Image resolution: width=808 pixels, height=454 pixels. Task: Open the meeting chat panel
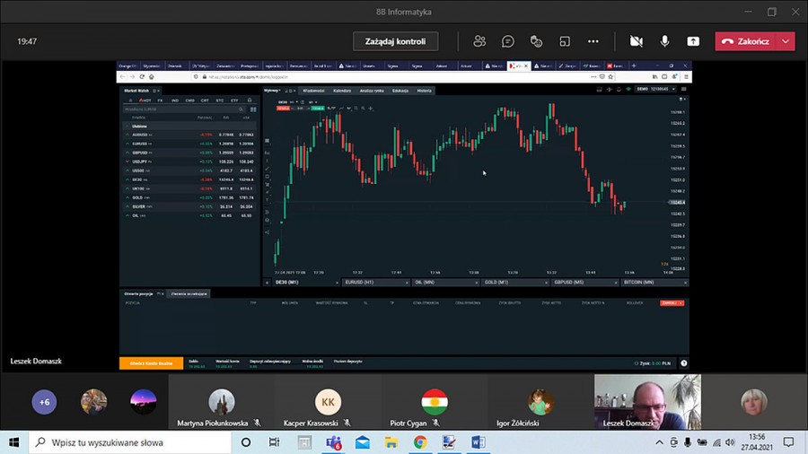[x=508, y=41]
